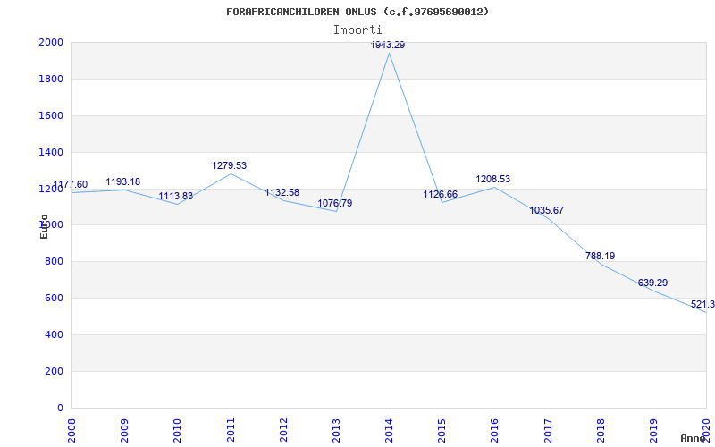
Task: Click the 200 y-axis tick label
Action: click(x=54, y=371)
